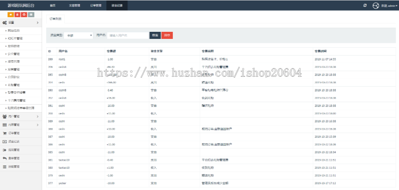Click username root1 in row 399

(62, 59)
